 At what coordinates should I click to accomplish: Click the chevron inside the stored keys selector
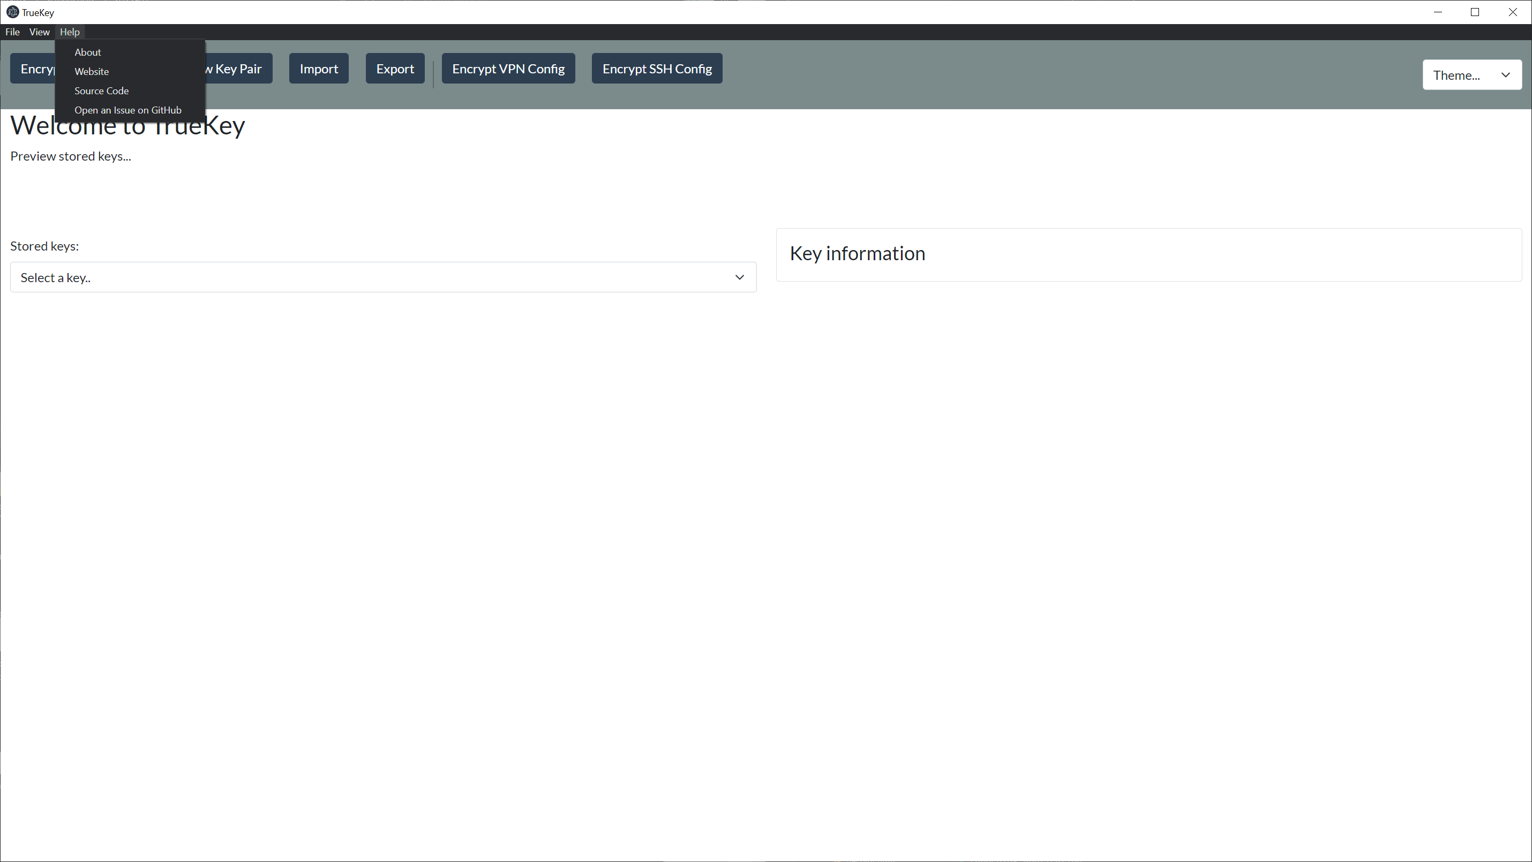point(739,277)
